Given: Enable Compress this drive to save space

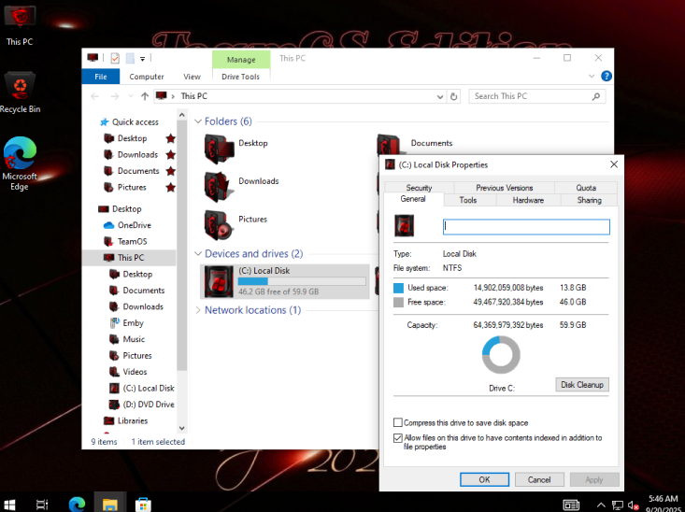Looking at the screenshot, I should [x=397, y=423].
